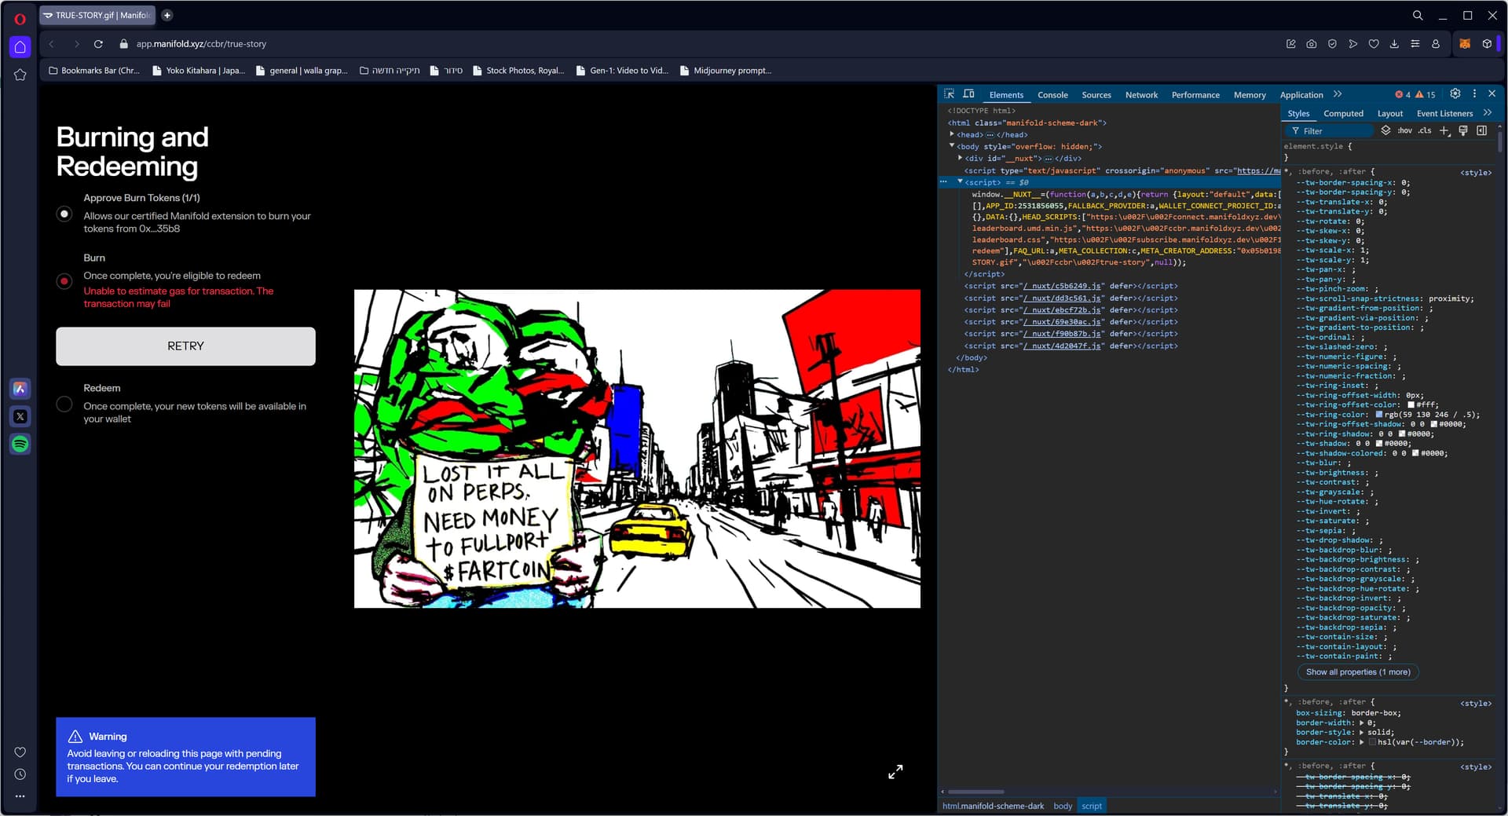Open the ad blocker shield icon
This screenshot has width=1508, height=816.
tap(1332, 44)
